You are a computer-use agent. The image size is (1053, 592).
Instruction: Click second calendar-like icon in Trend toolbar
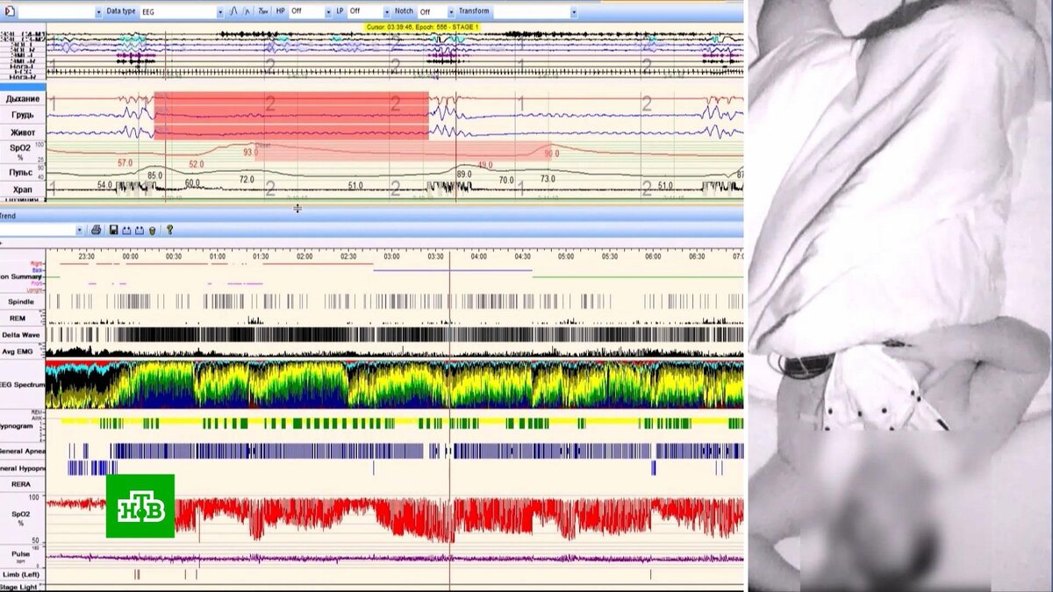[139, 230]
